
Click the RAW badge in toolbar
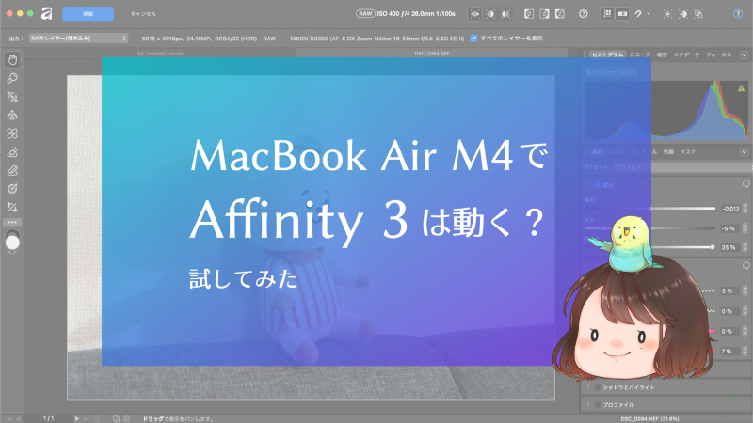365,13
